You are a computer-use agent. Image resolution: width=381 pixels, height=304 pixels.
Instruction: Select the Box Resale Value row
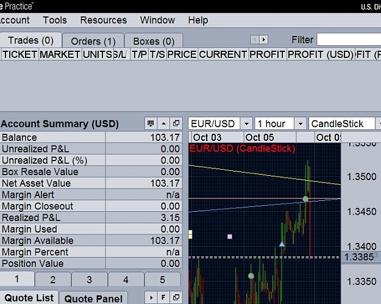91,172
